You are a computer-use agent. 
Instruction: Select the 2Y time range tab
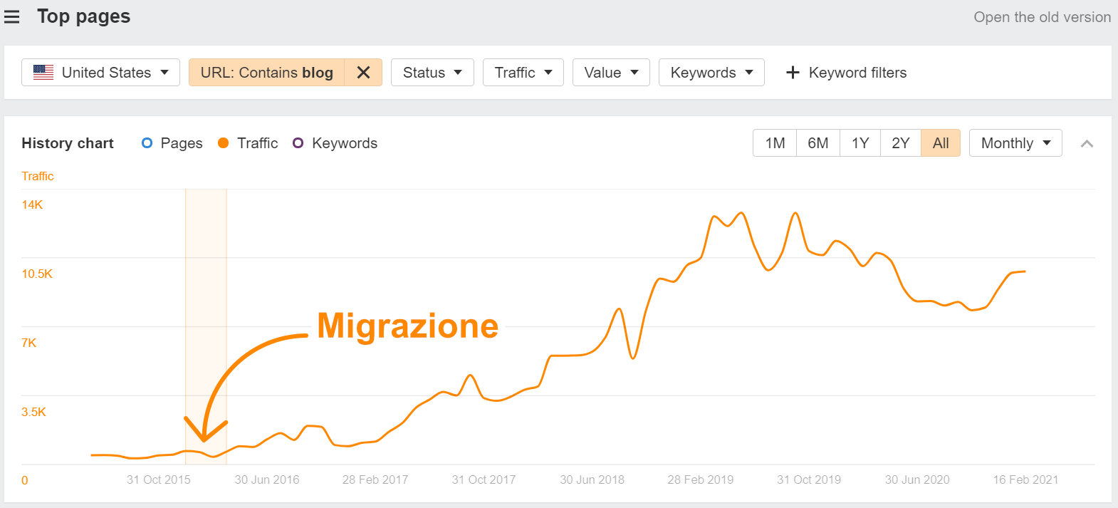point(900,143)
